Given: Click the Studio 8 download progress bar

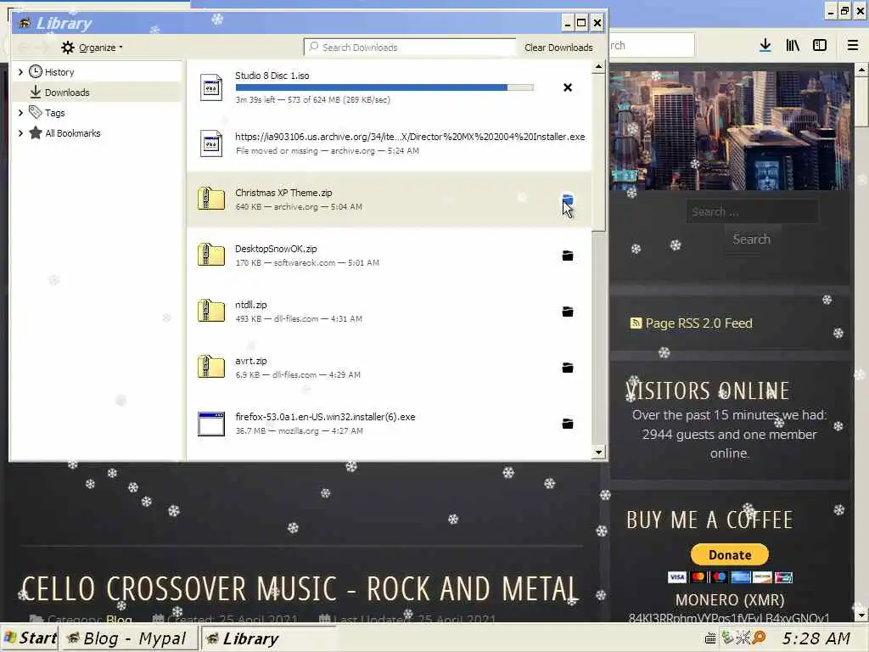Looking at the screenshot, I should tap(384, 87).
